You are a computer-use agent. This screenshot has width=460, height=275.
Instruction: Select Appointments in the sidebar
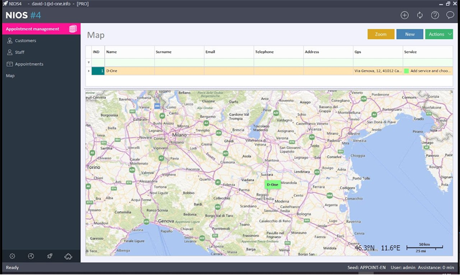click(29, 64)
